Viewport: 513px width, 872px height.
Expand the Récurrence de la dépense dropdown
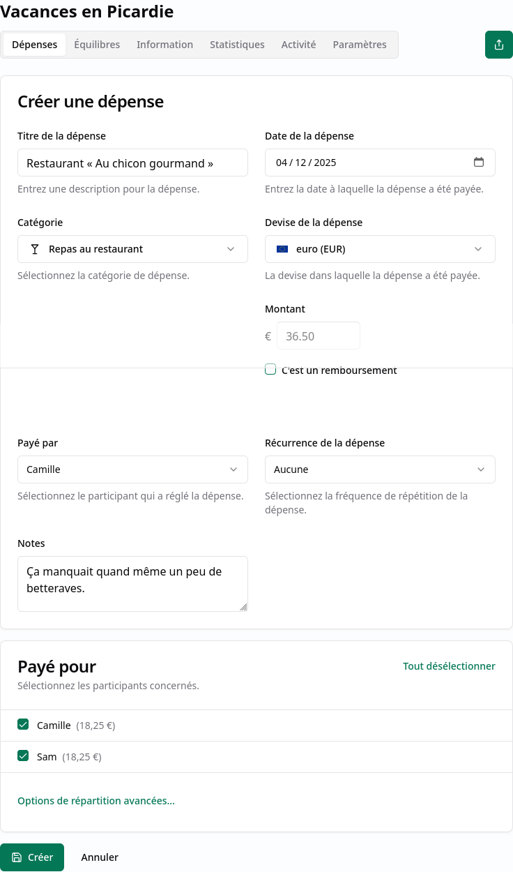[x=380, y=469]
